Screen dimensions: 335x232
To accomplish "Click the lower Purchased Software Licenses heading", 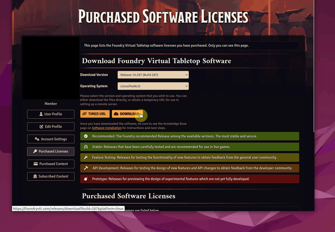I will point(129,196).
